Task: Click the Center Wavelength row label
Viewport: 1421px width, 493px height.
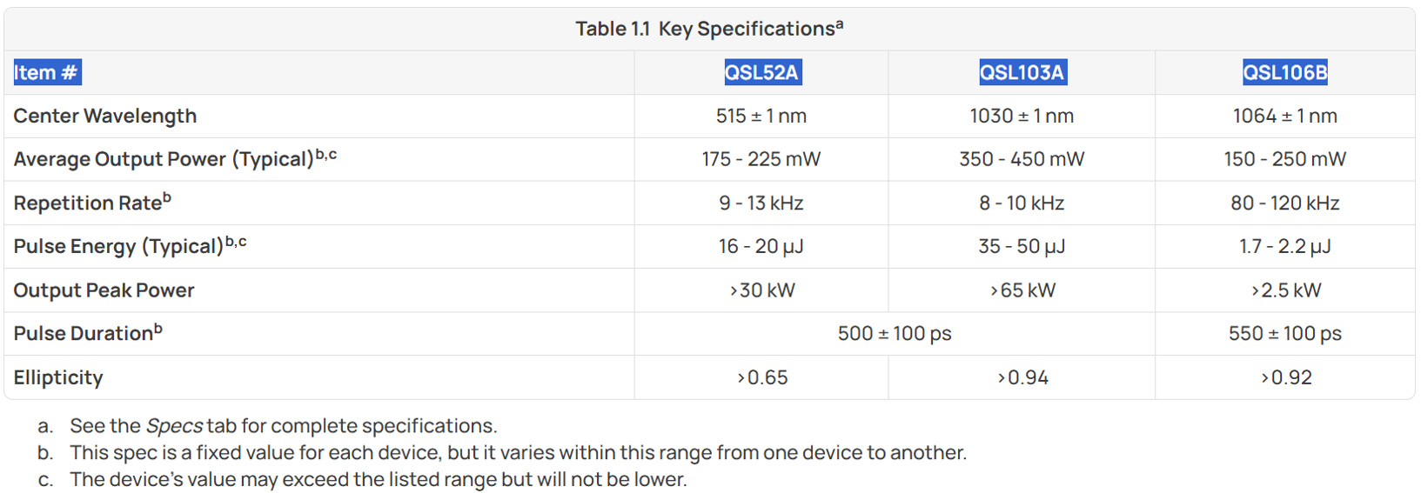Action: point(105,116)
